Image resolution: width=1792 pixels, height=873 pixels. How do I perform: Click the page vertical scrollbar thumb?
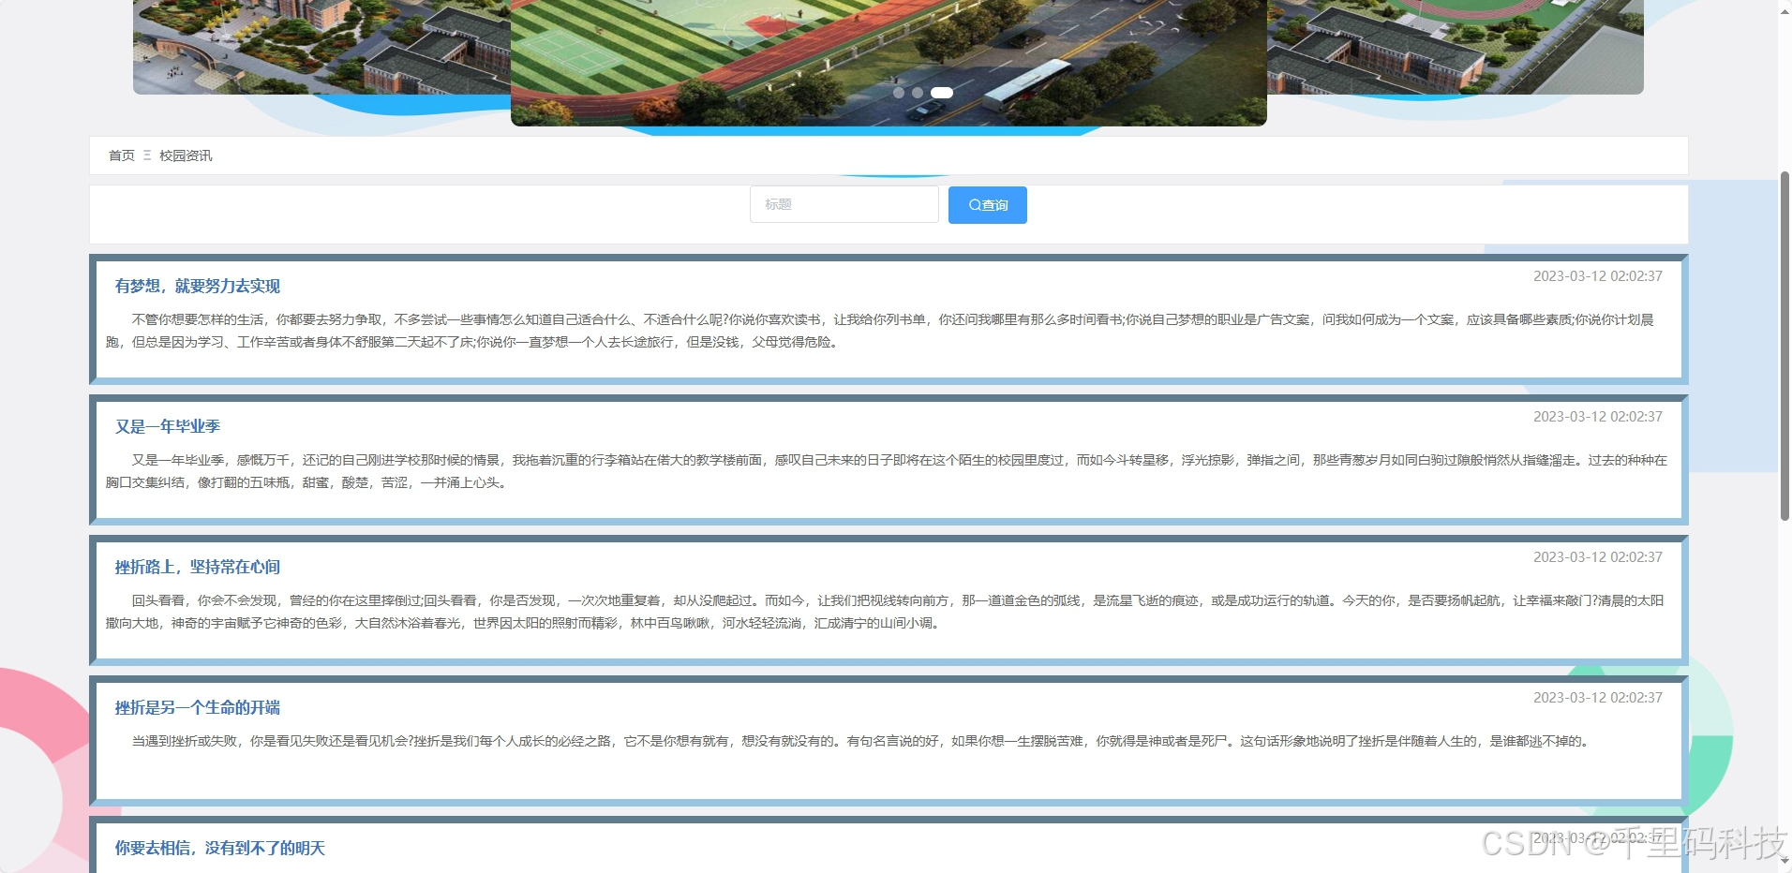coord(1785,346)
